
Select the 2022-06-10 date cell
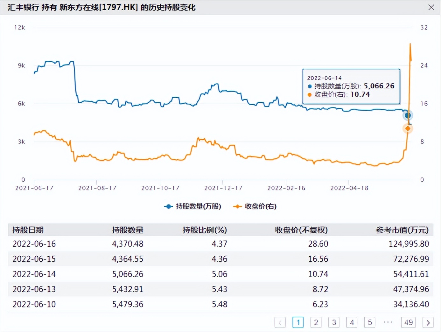point(34,304)
